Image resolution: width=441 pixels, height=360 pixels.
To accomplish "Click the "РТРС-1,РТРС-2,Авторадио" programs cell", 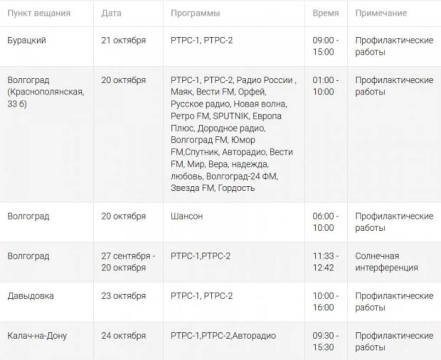I will click(223, 336).
